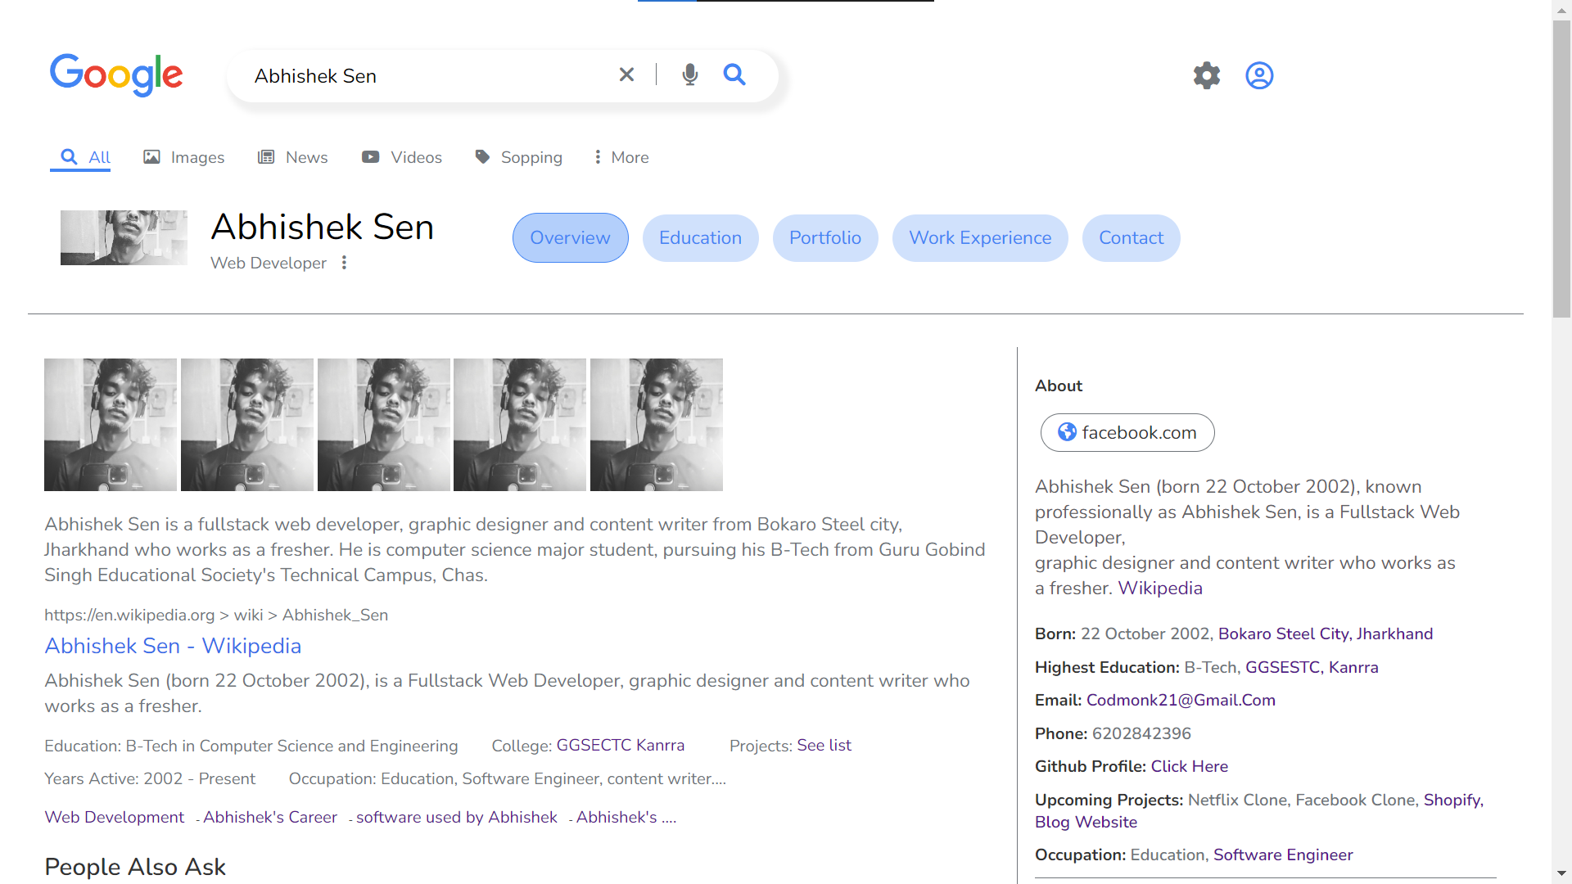Open the Projects See list link
The image size is (1572, 884).
point(824,746)
